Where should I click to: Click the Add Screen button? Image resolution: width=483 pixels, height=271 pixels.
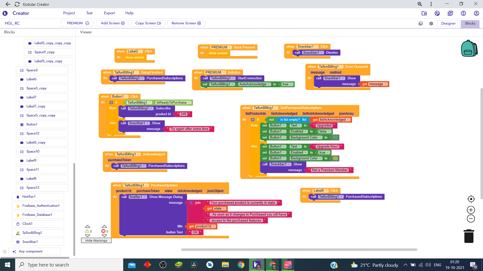pyautogui.click(x=112, y=23)
